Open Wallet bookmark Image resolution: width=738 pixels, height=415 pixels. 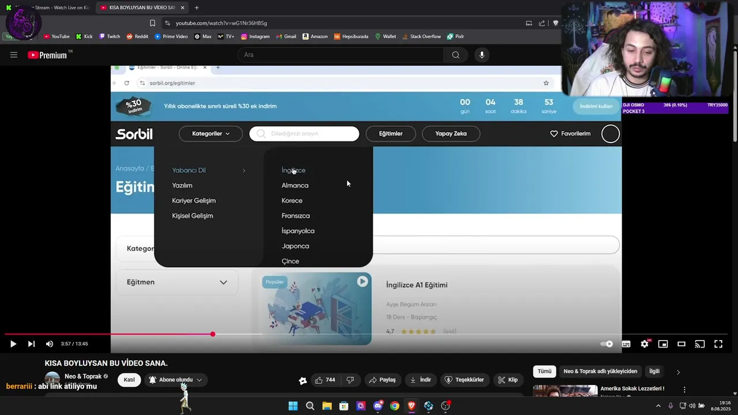[x=385, y=36]
